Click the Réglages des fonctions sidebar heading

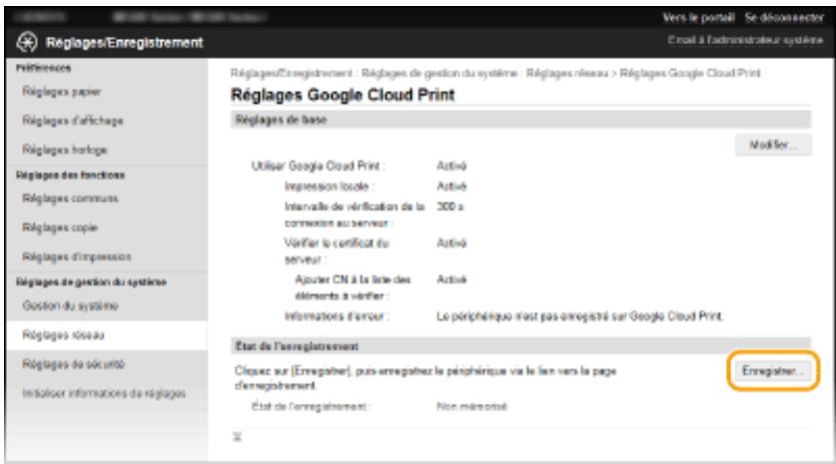(x=70, y=176)
